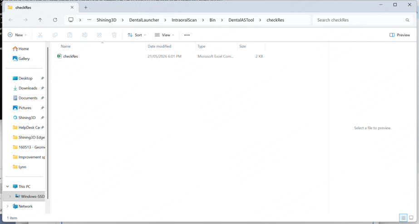419x224 pixels.
Task: Open the Sort dropdown
Action: click(x=137, y=35)
